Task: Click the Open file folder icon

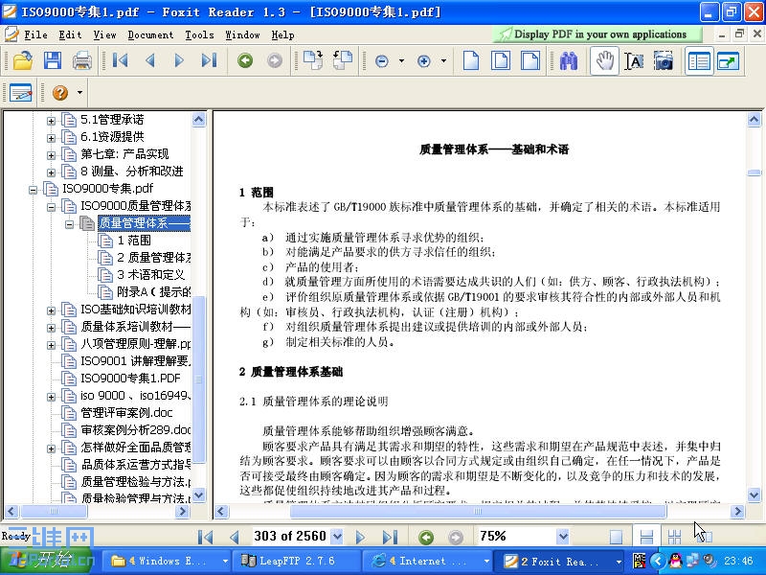Action: [x=22, y=61]
